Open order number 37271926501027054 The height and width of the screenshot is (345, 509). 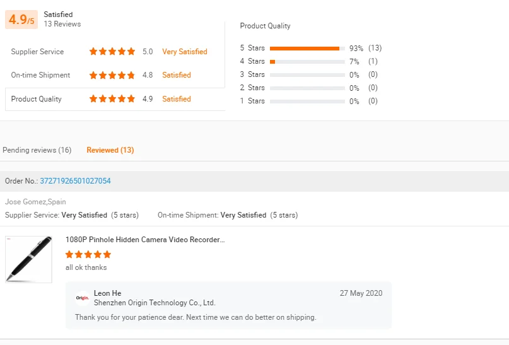(75, 181)
